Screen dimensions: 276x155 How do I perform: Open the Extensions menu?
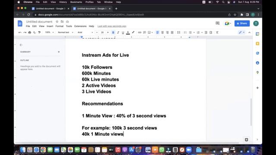(80, 26)
